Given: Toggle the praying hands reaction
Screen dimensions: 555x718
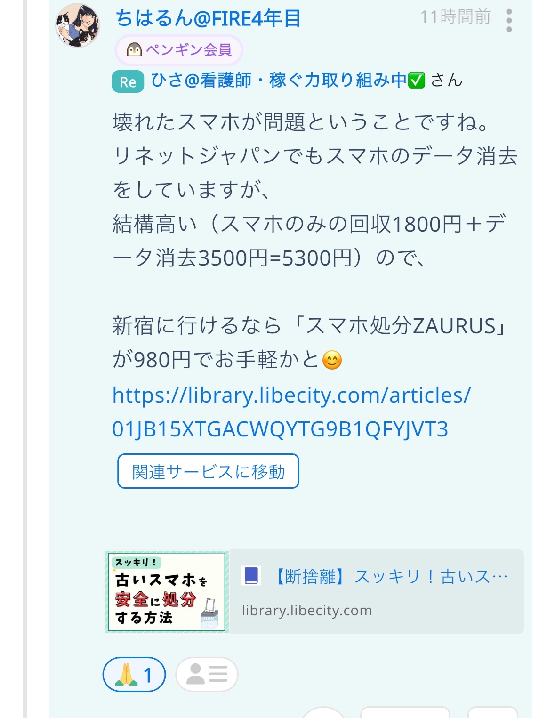Looking at the screenshot, I should 134,675.
